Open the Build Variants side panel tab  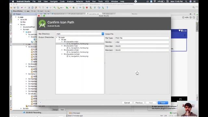11,91
